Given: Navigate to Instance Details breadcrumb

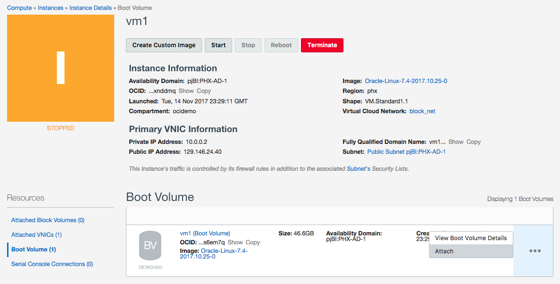Looking at the screenshot, I should point(91,8).
